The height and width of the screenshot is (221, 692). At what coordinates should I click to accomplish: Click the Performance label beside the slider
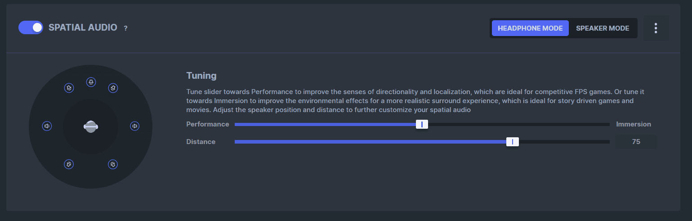(208, 124)
